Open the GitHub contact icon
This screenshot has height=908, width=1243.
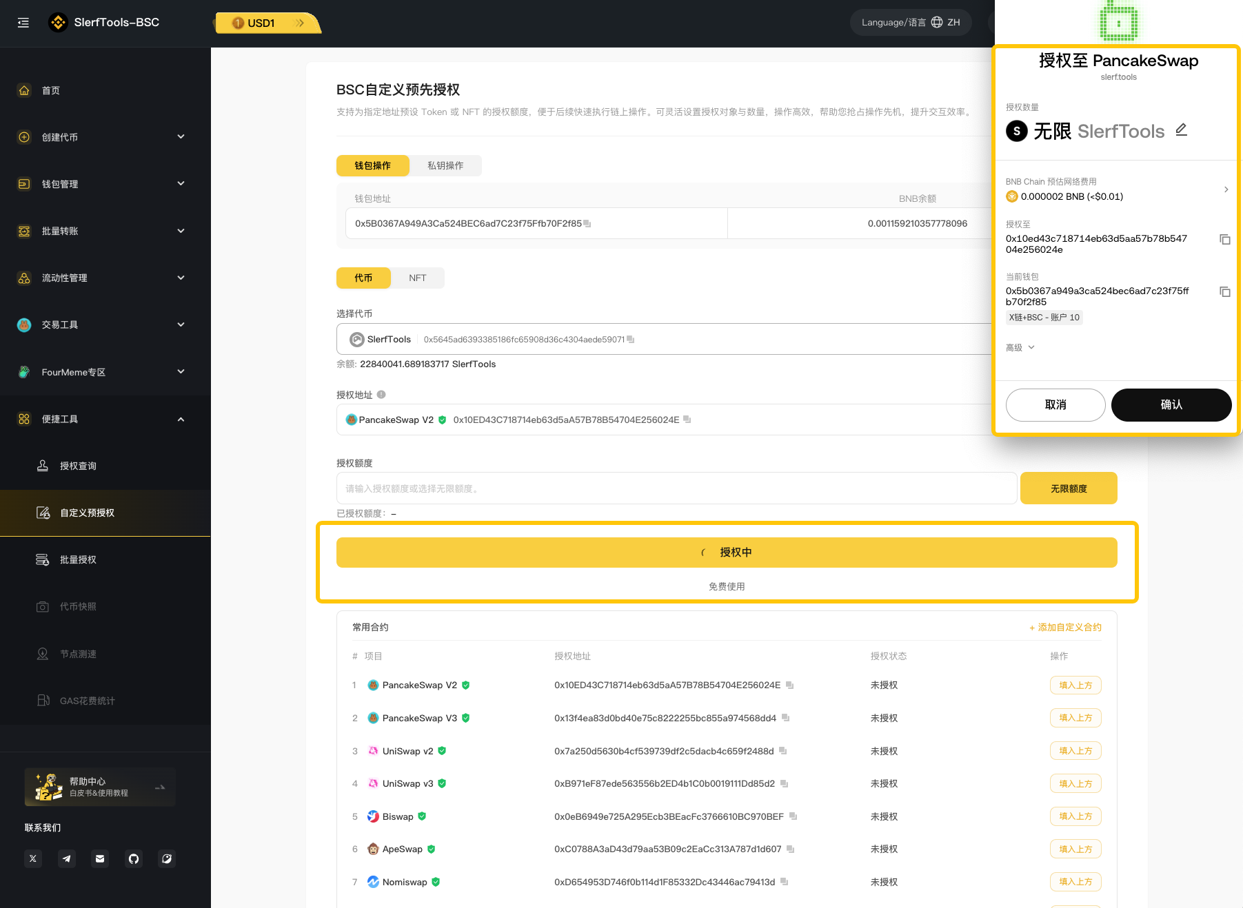[x=134, y=858]
